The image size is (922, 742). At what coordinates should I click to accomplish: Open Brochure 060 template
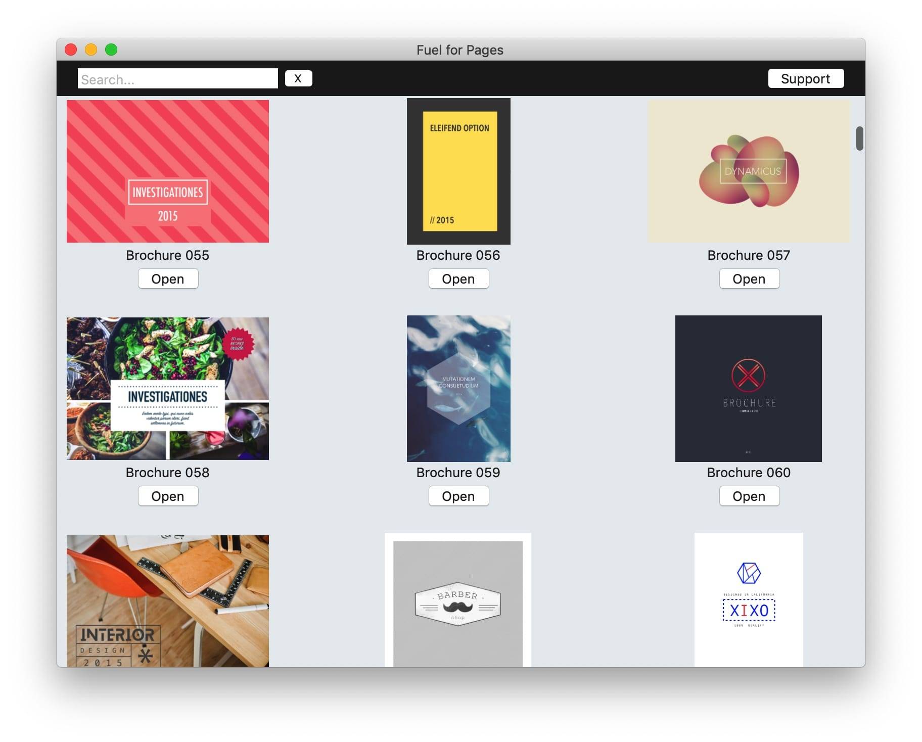point(749,496)
